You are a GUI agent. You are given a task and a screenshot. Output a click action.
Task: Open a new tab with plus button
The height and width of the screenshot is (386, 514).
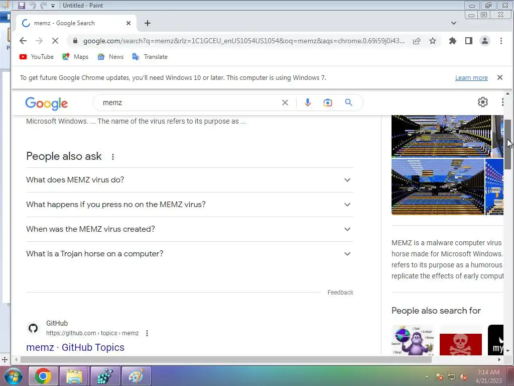[148, 23]
